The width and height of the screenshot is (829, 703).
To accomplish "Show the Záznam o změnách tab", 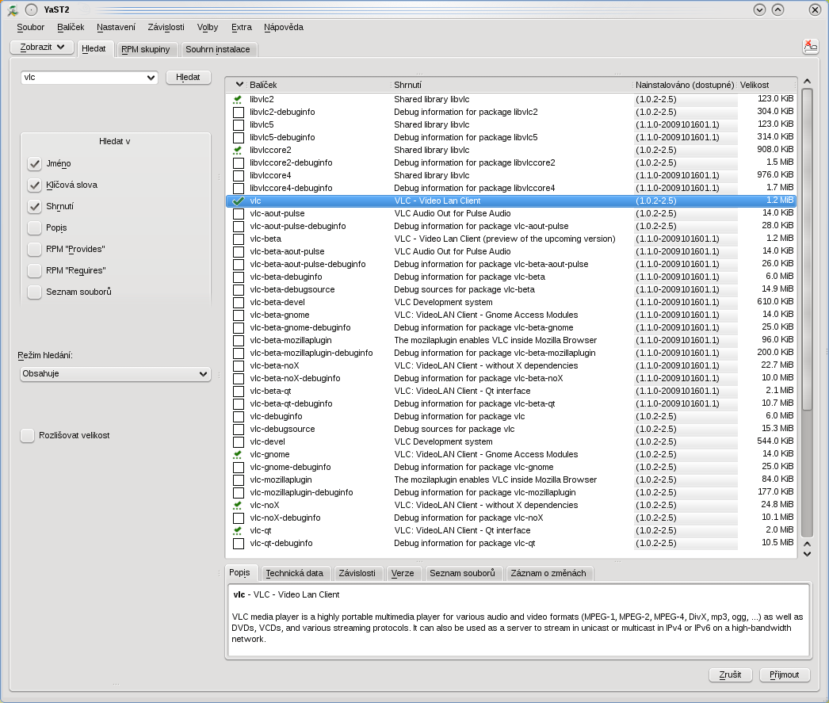I will point(548,573).
